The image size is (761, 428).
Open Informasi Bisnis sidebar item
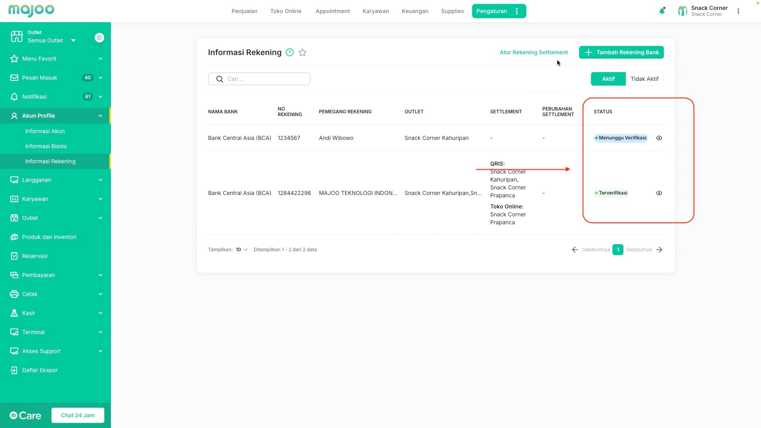pyautogui.click(x=46, y=146)
